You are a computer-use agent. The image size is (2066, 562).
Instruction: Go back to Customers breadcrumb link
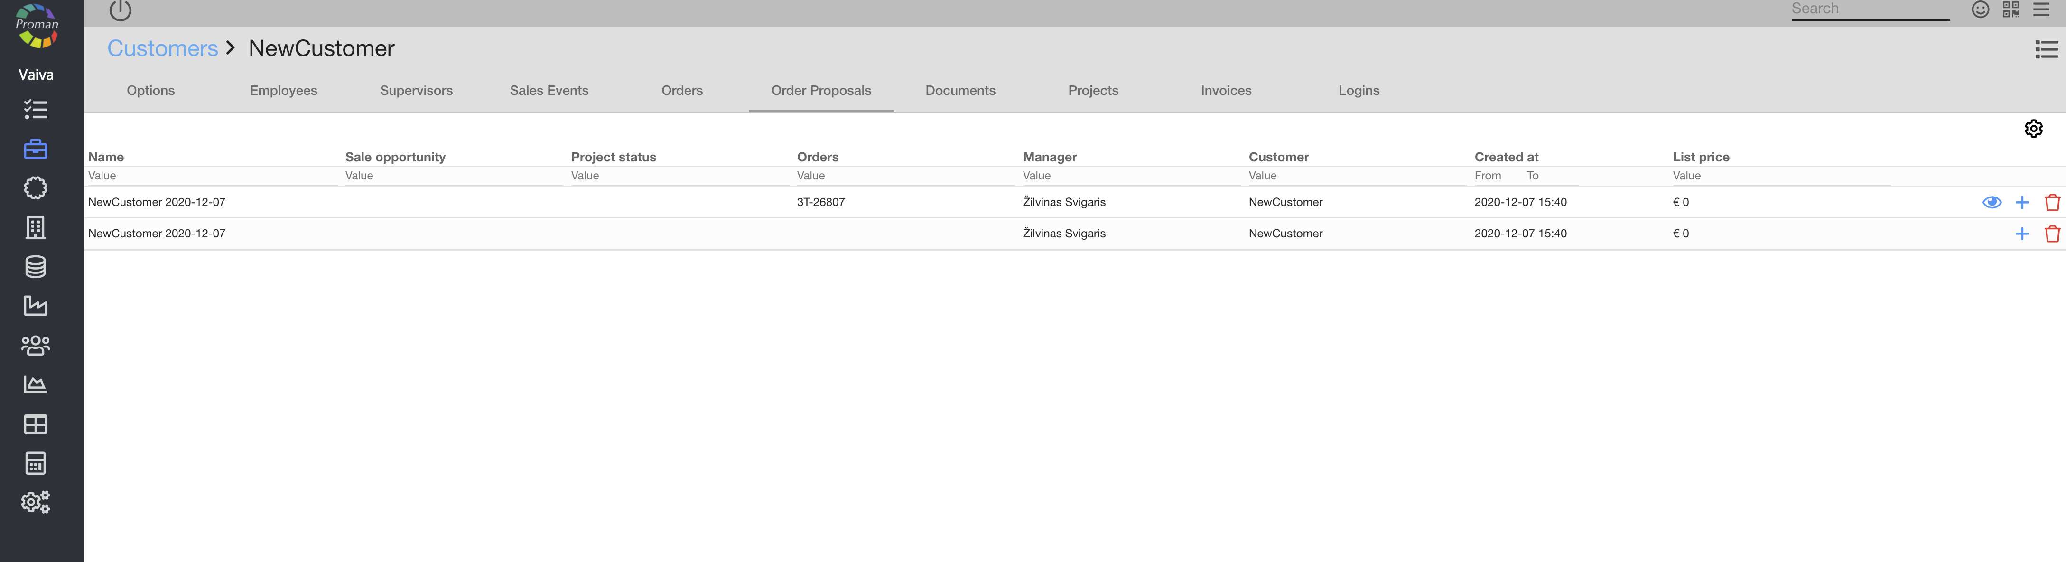pos(163,48)
